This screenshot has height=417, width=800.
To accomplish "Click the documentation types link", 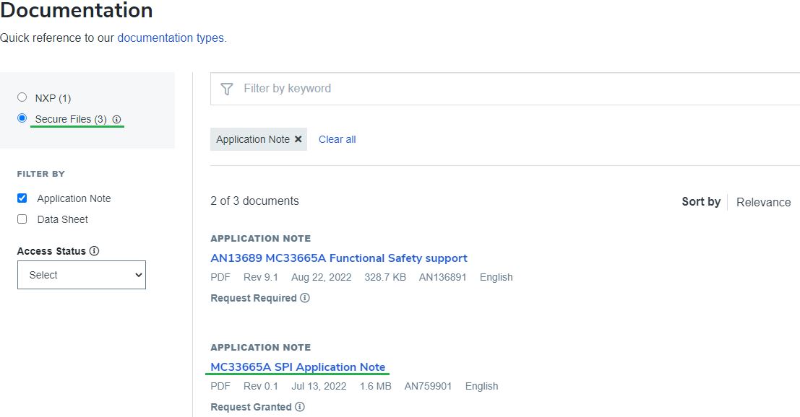I will (x=171, y=38).
